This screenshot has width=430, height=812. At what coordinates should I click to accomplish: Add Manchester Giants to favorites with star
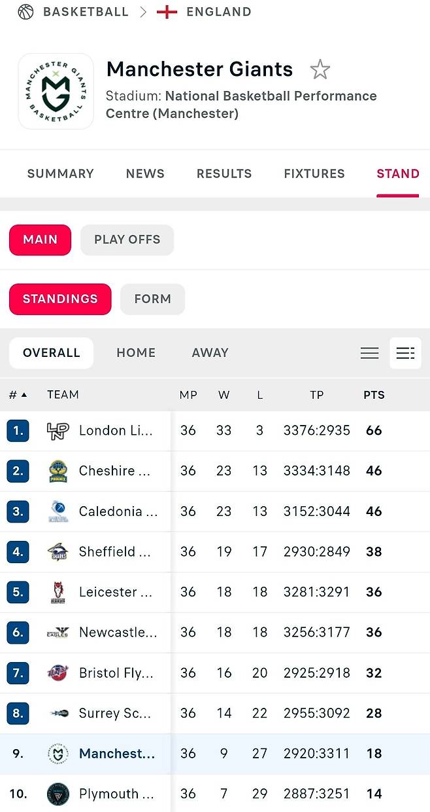(320, 69)
